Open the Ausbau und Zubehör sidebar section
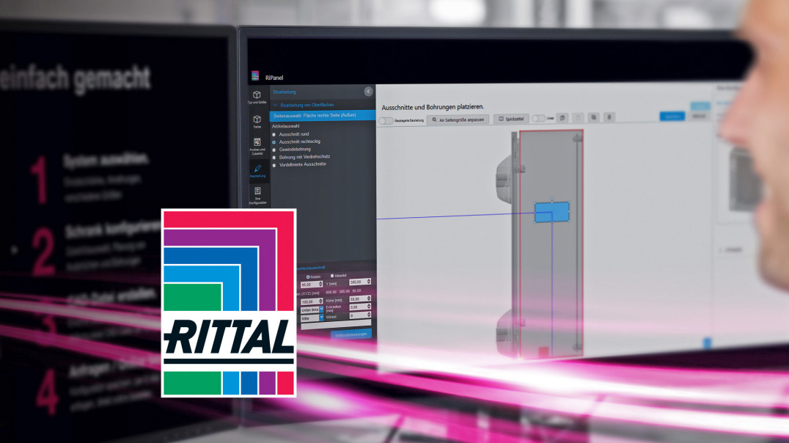 pos(257,146)
